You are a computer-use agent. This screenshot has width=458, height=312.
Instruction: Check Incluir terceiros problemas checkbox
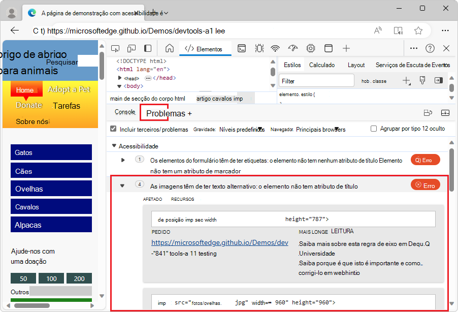tap(113, 129)
